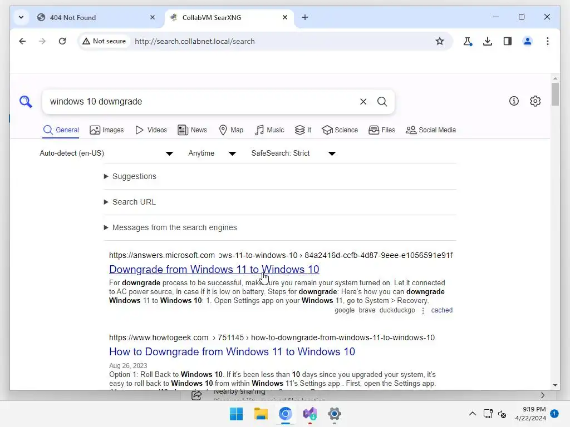The image size is (570, 427).
Task: Open the SafeSearch: Strict dropdown
Action: point(293,153)
